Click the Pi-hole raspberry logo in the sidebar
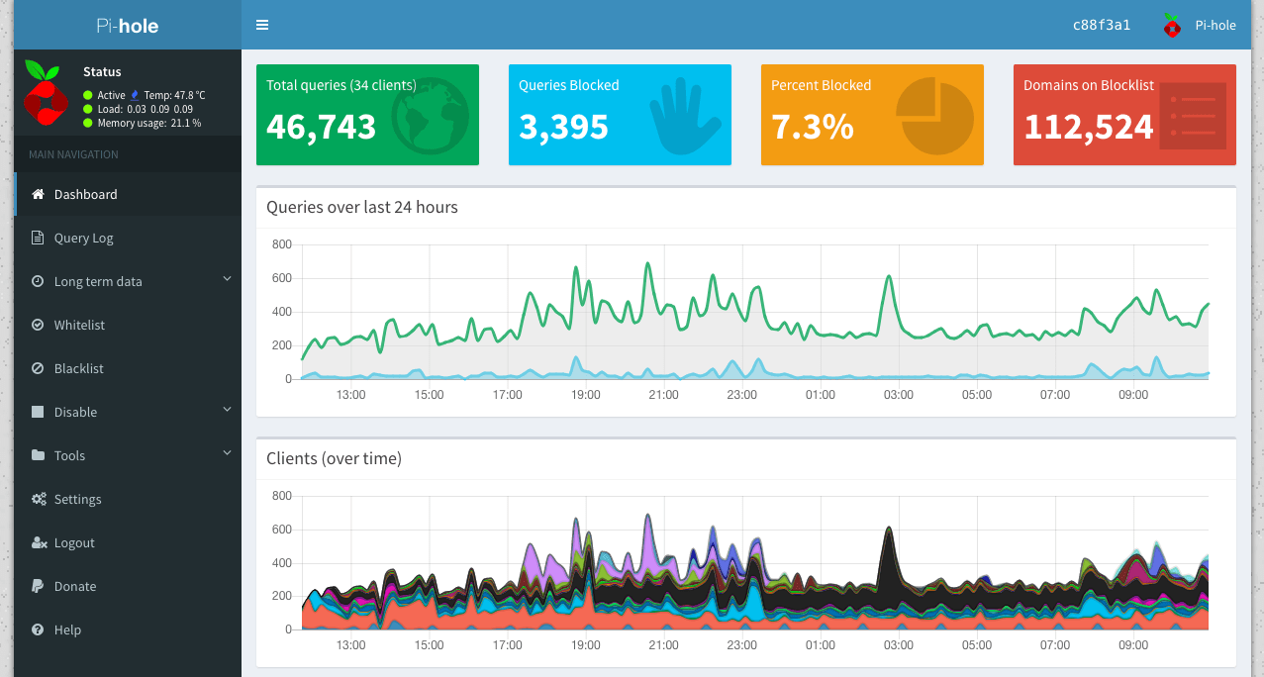The width and height of the screenshot is (1264, 677). pyautogui.click(x=45, y=94)
